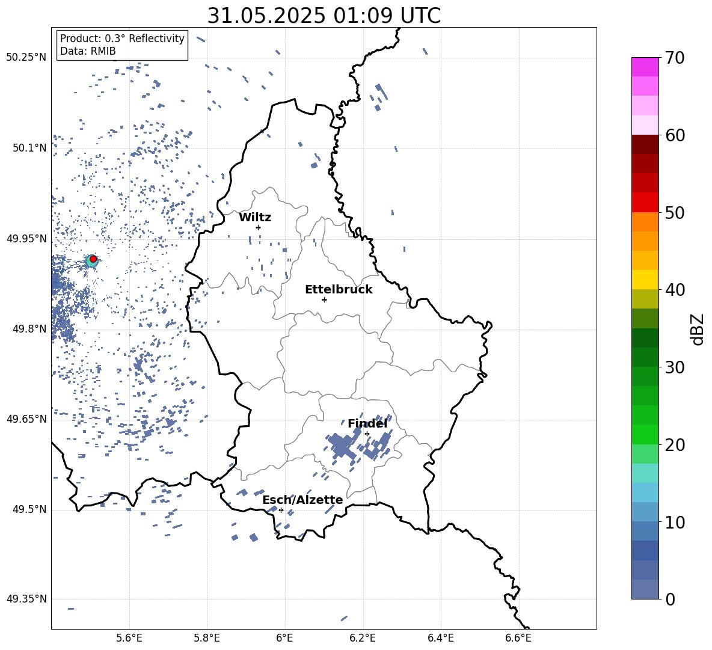Click the 49.35°N latitude label
Image resolution: width=712 pixels, height=650 pixels.
pos(26,599)
